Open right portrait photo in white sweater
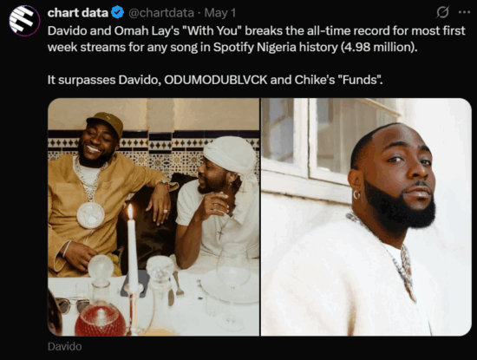This screenshot has height=360, width=477. [366, 217]
